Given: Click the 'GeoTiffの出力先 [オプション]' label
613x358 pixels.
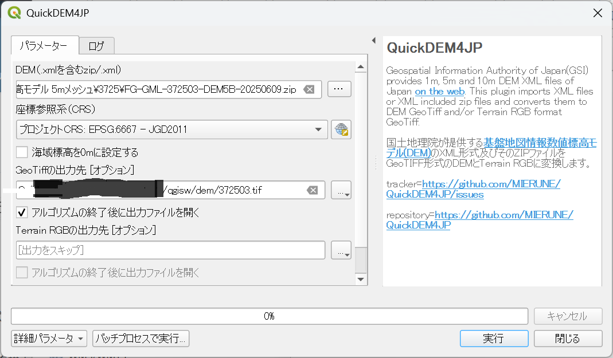Looking at the screenshot, I should [75, 170].
